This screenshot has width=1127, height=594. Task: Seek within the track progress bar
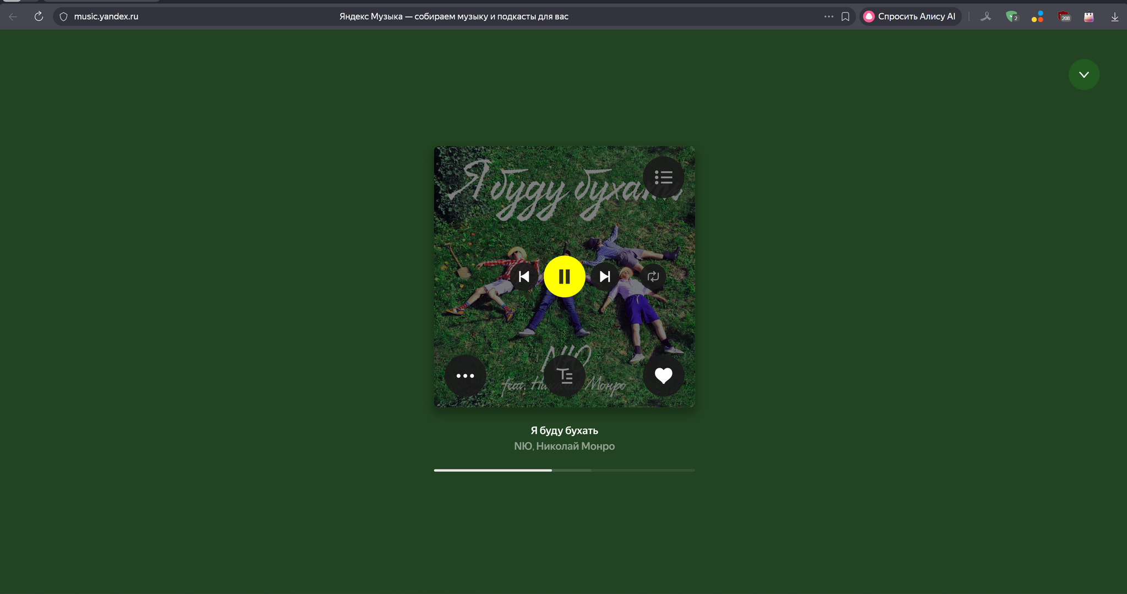coord(564,470)
